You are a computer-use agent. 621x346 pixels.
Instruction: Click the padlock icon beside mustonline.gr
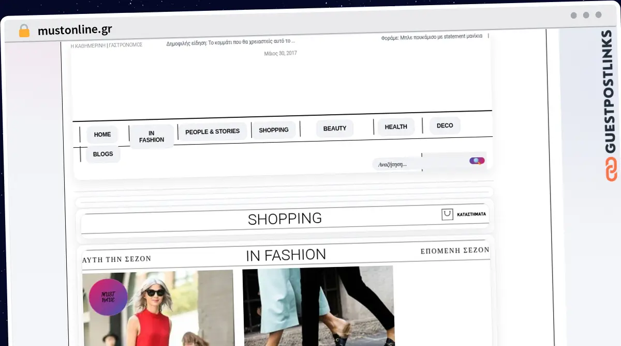coord(24,30)
